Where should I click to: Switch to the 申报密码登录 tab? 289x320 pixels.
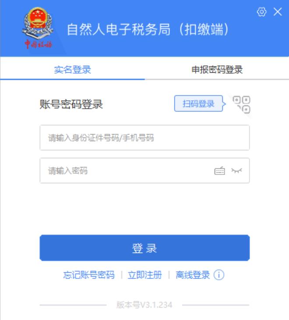tap(217, 70)
